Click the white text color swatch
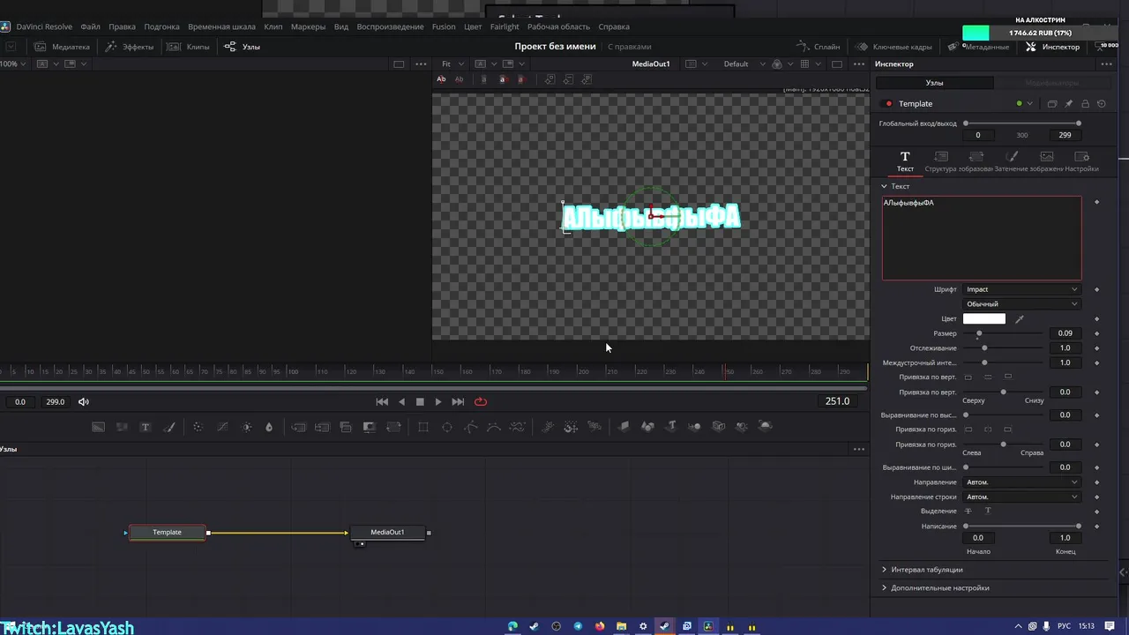The height and width of the screenshot is (635, 1129). (x=984, y=318)
